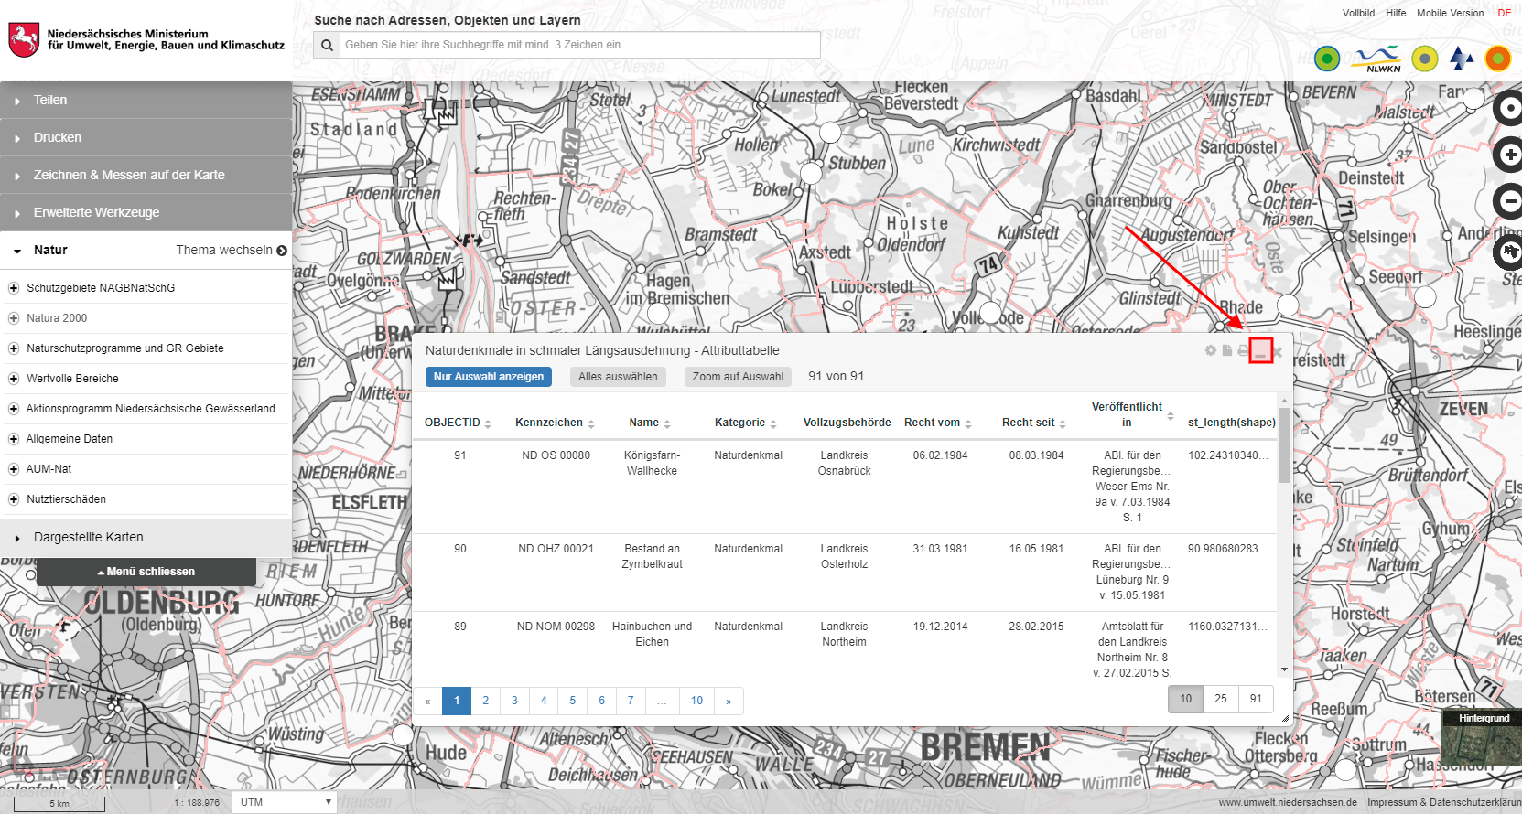Open the Impressum & Datenschutzerklärung link
The height and width of the screenshot is (814, 1522).
tap(1444, 802)
